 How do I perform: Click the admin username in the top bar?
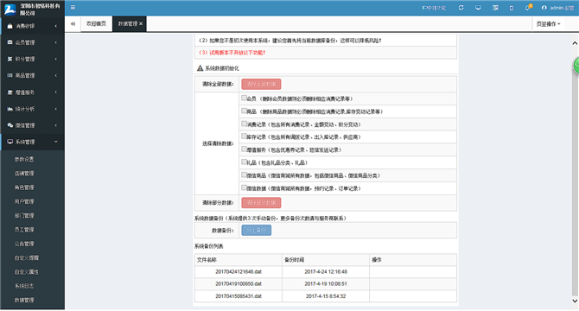[x=561, y=8]
